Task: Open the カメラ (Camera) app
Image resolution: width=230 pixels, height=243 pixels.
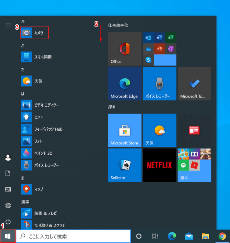Action: [34, 33]
